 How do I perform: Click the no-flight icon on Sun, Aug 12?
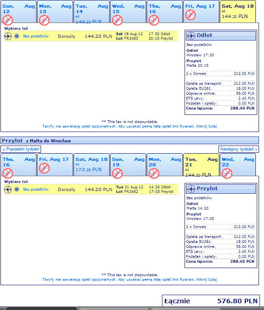(8, 20)
